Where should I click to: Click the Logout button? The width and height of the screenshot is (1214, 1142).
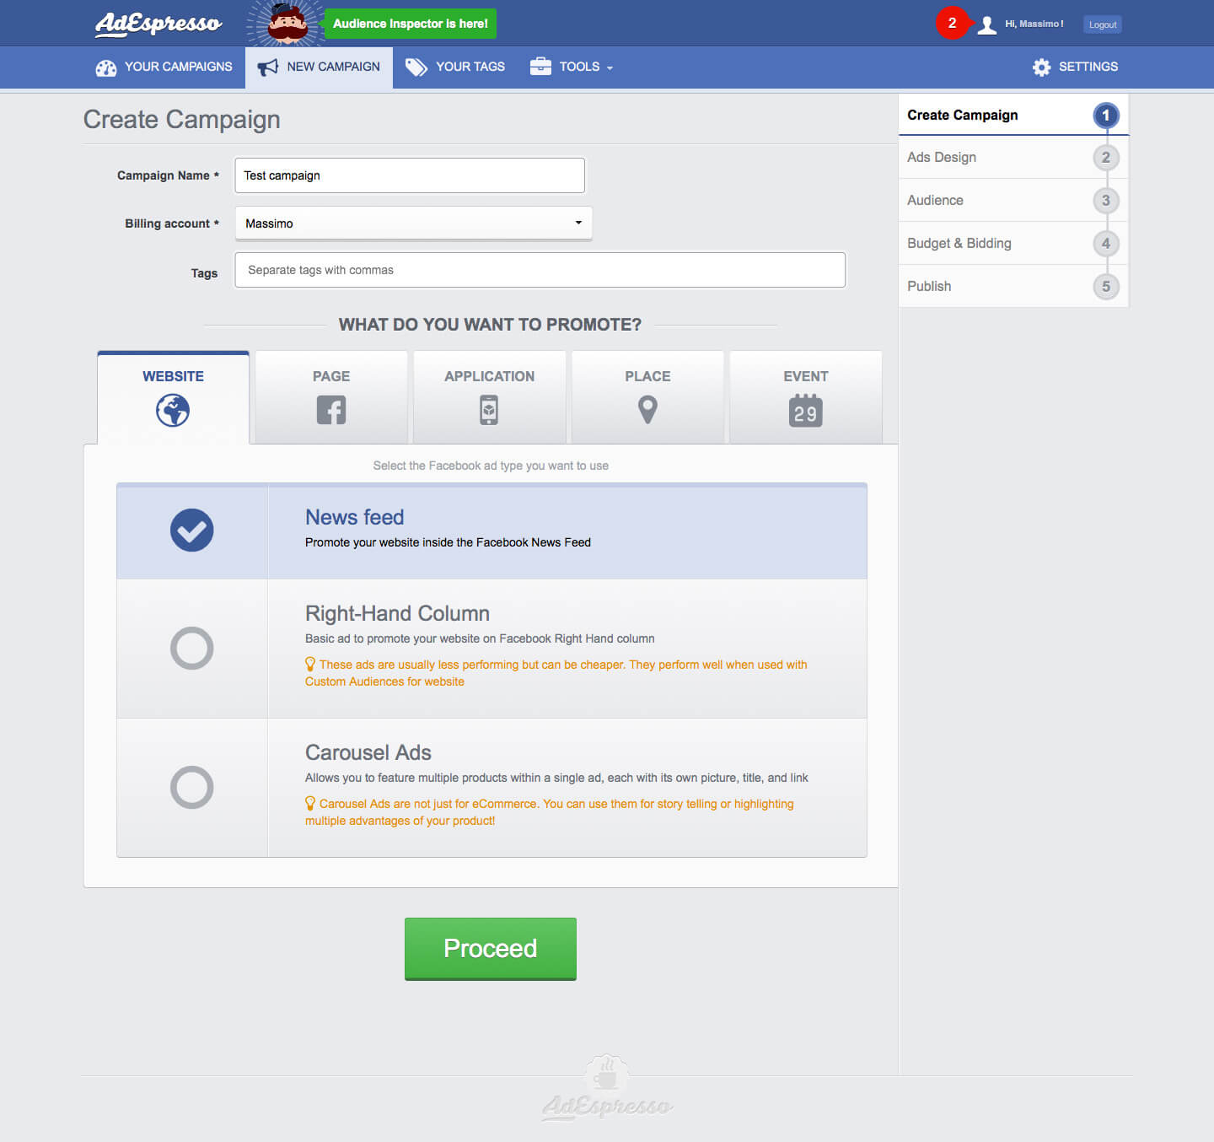pos(1102,24)
